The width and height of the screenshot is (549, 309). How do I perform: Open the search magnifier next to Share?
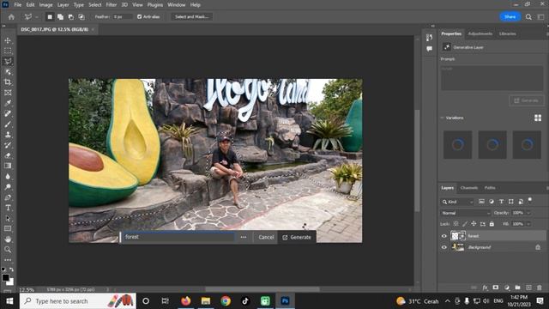click(528, 17)
